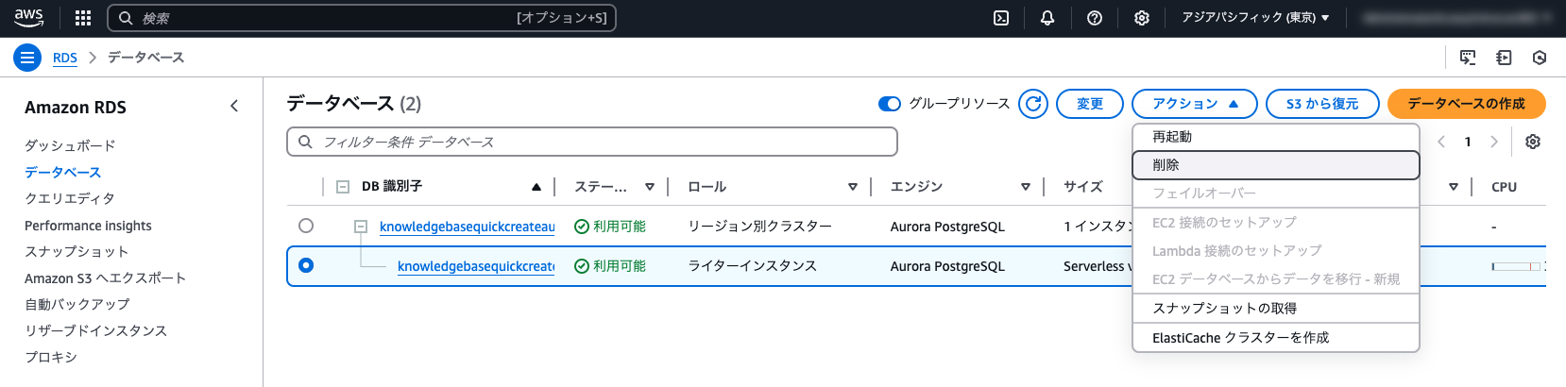
Task: Focus the top console search field
Action: pyautogui.click(x=362, y=18)
